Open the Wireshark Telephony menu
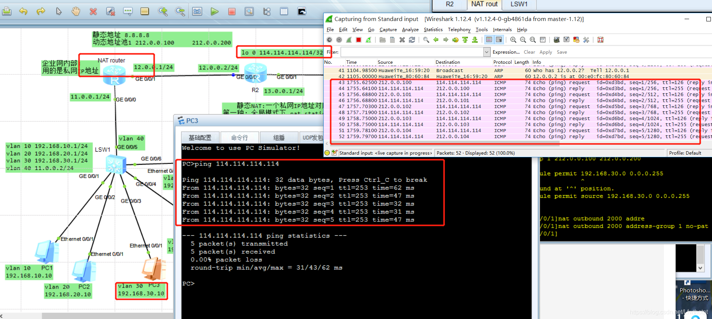This screenshot has width=712, height=319. [459, 30]
